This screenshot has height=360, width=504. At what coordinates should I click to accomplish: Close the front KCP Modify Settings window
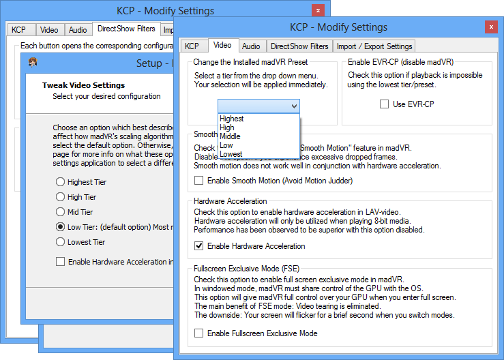490,27
